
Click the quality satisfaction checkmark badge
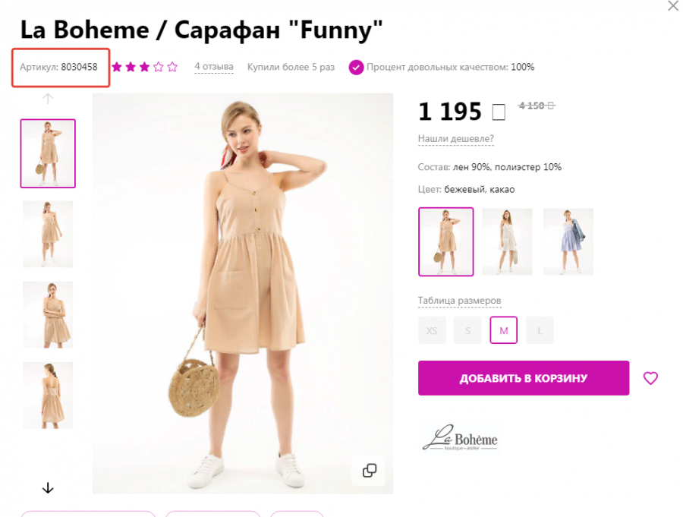coord(356,67)
